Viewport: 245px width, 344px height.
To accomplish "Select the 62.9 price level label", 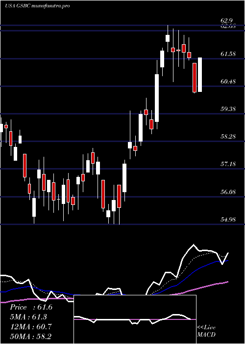I will tap(226, 21).
